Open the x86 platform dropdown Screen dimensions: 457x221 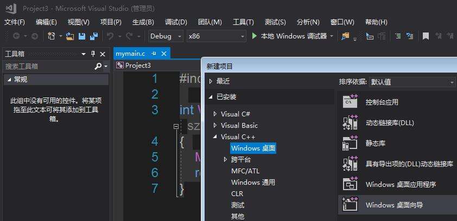tap(216, 36)
